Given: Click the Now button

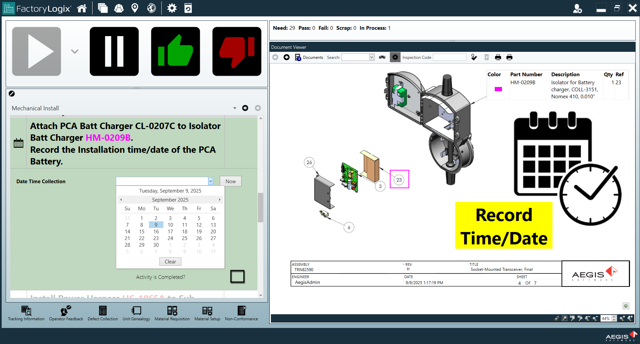Looking at the screenshot, I should point(230,181).
